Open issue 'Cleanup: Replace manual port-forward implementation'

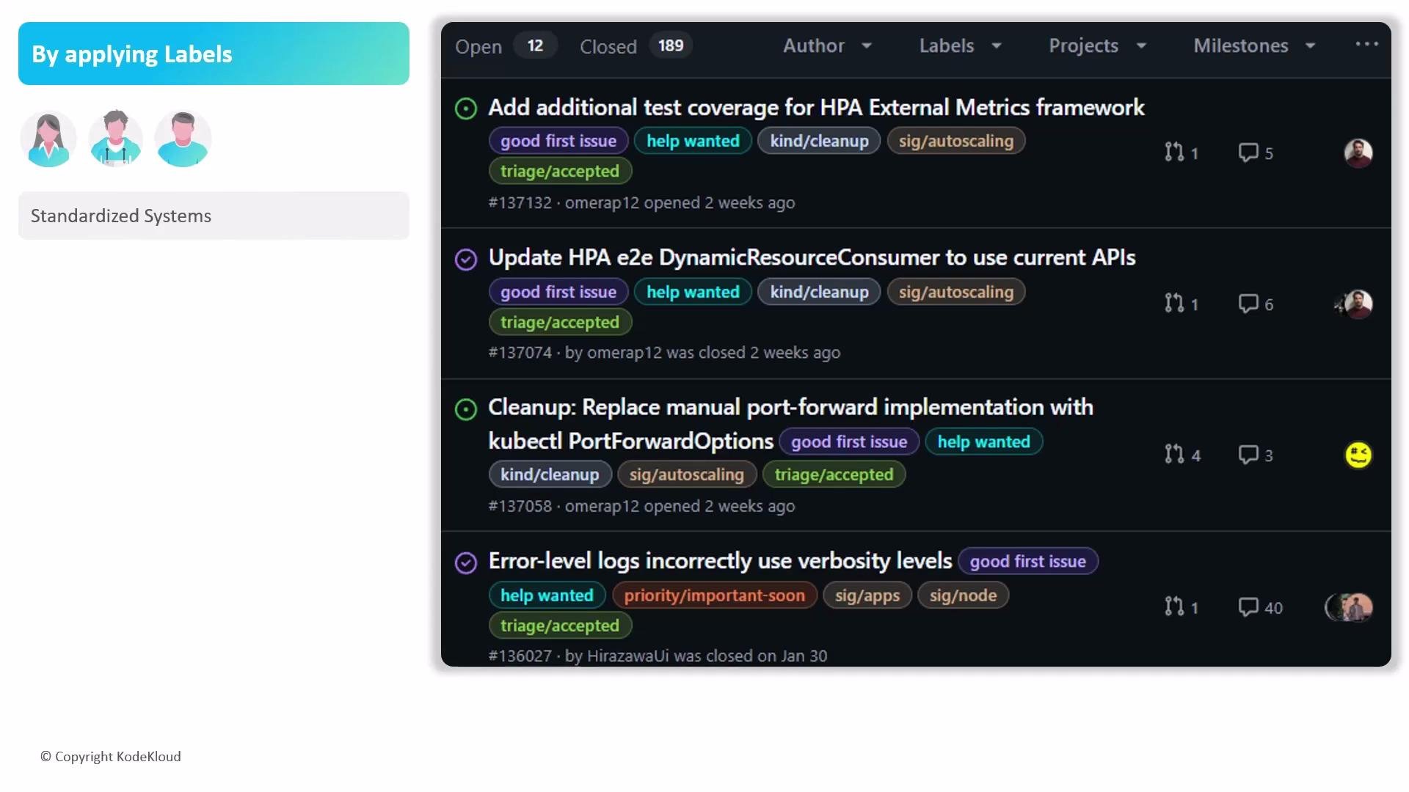click(x=790, y=423)
